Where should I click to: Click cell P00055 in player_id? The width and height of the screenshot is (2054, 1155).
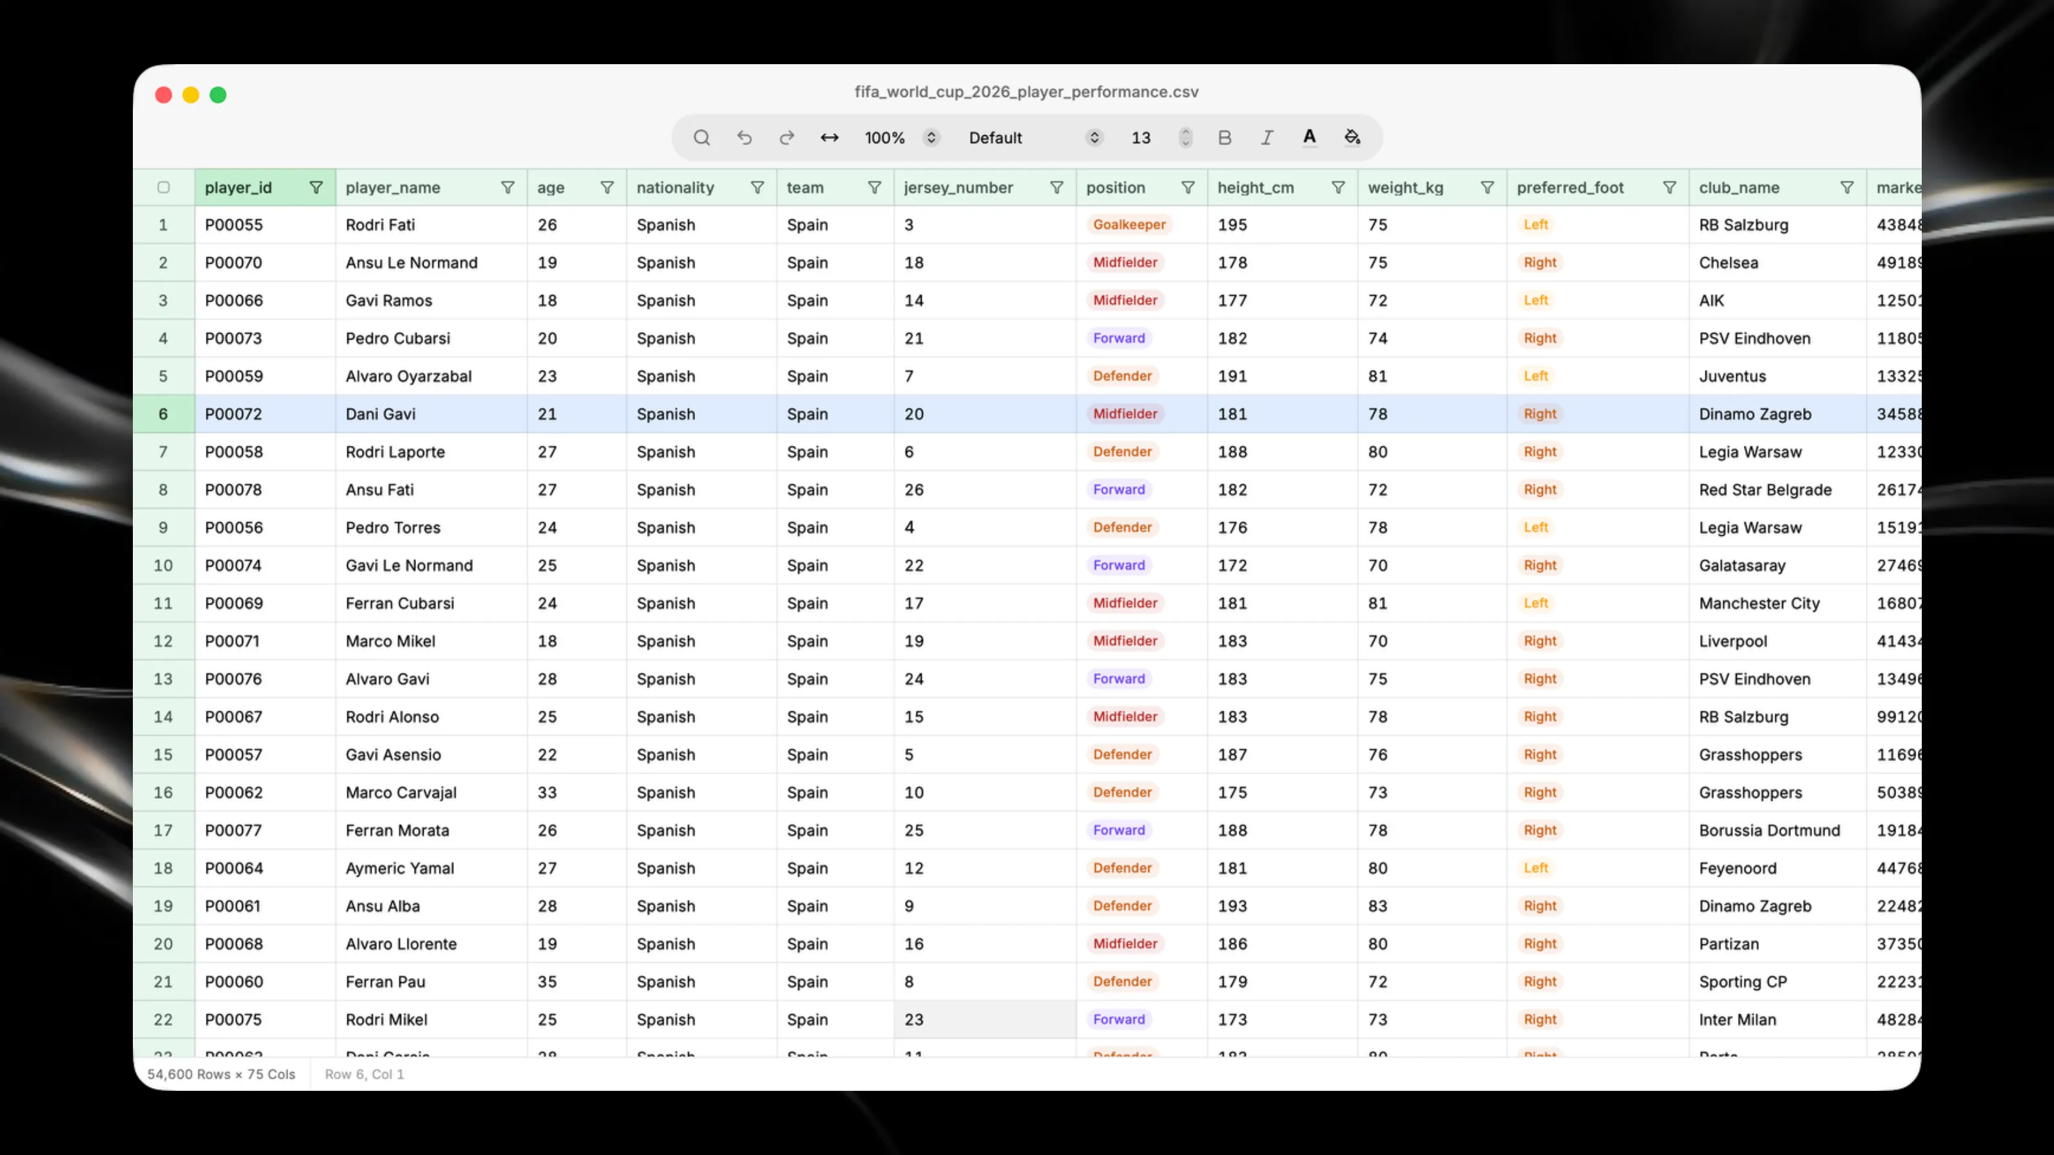[266, 226]
